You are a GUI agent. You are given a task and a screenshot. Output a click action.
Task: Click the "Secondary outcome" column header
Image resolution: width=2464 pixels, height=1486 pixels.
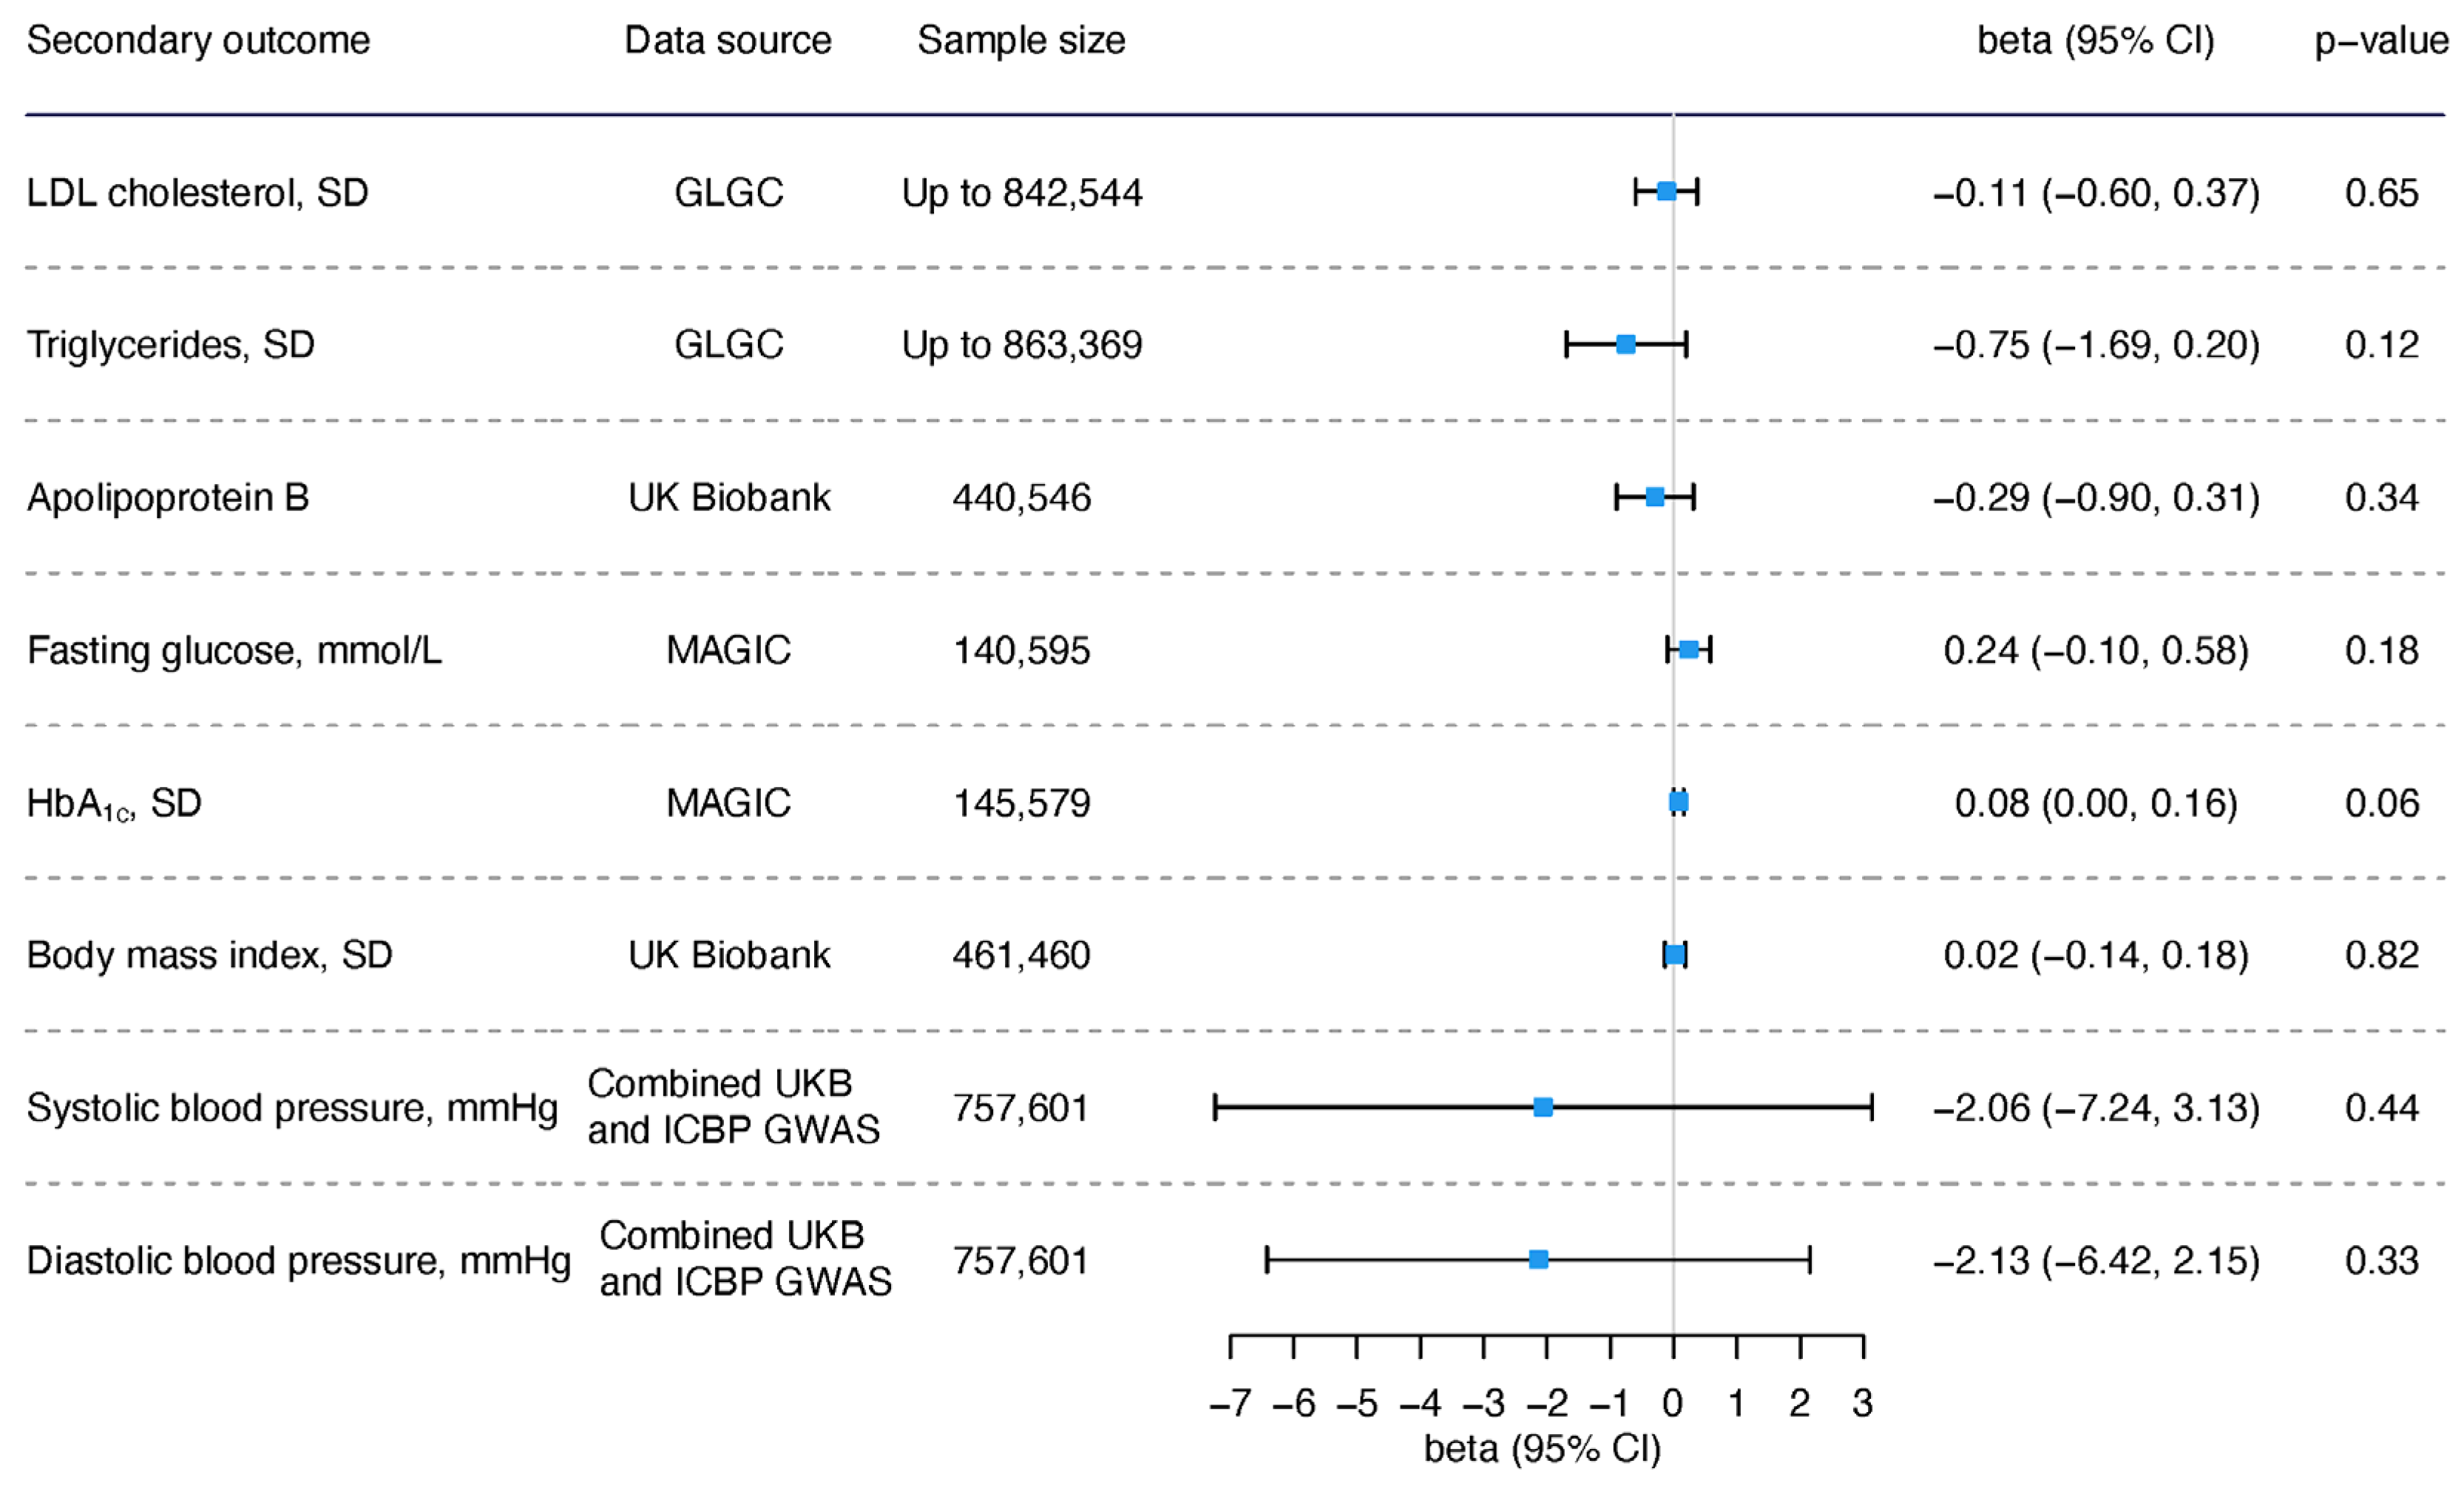tap(198, 41)
